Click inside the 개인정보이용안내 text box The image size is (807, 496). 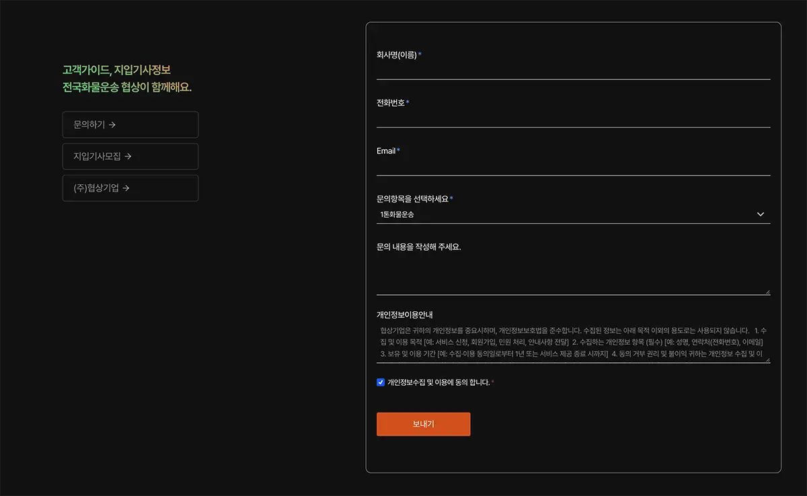pos(573,343)
